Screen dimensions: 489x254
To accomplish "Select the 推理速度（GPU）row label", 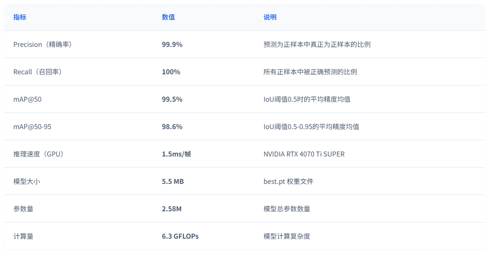I will (38, 154).
